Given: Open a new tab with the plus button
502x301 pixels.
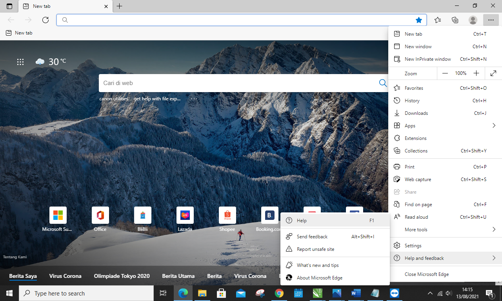Looking at the screenshot, I should (119, 6).
